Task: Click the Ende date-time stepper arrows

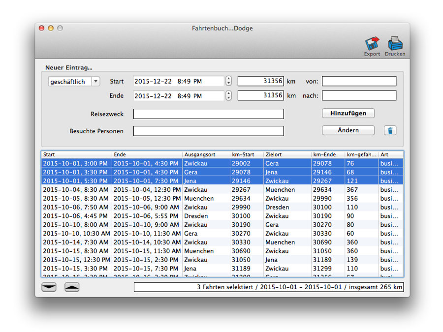Action: [x=228, y=96]
